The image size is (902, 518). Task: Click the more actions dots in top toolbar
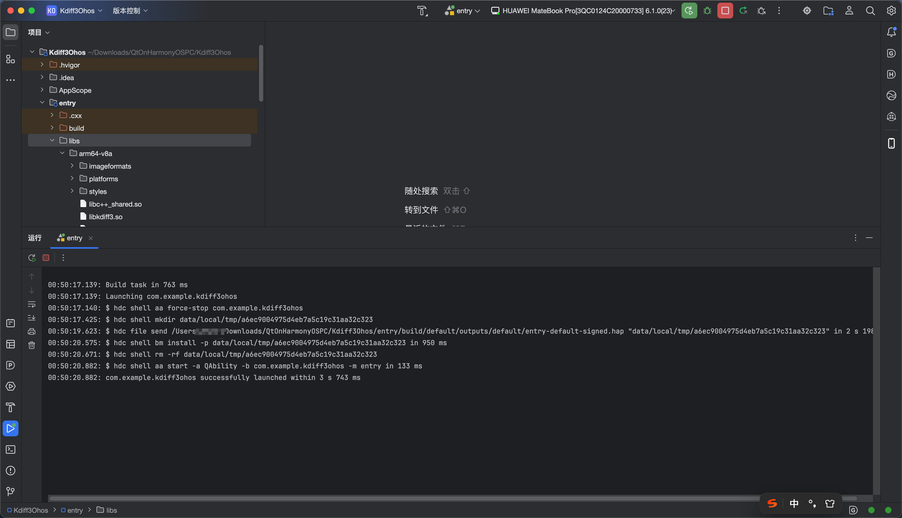coord(779,11)
